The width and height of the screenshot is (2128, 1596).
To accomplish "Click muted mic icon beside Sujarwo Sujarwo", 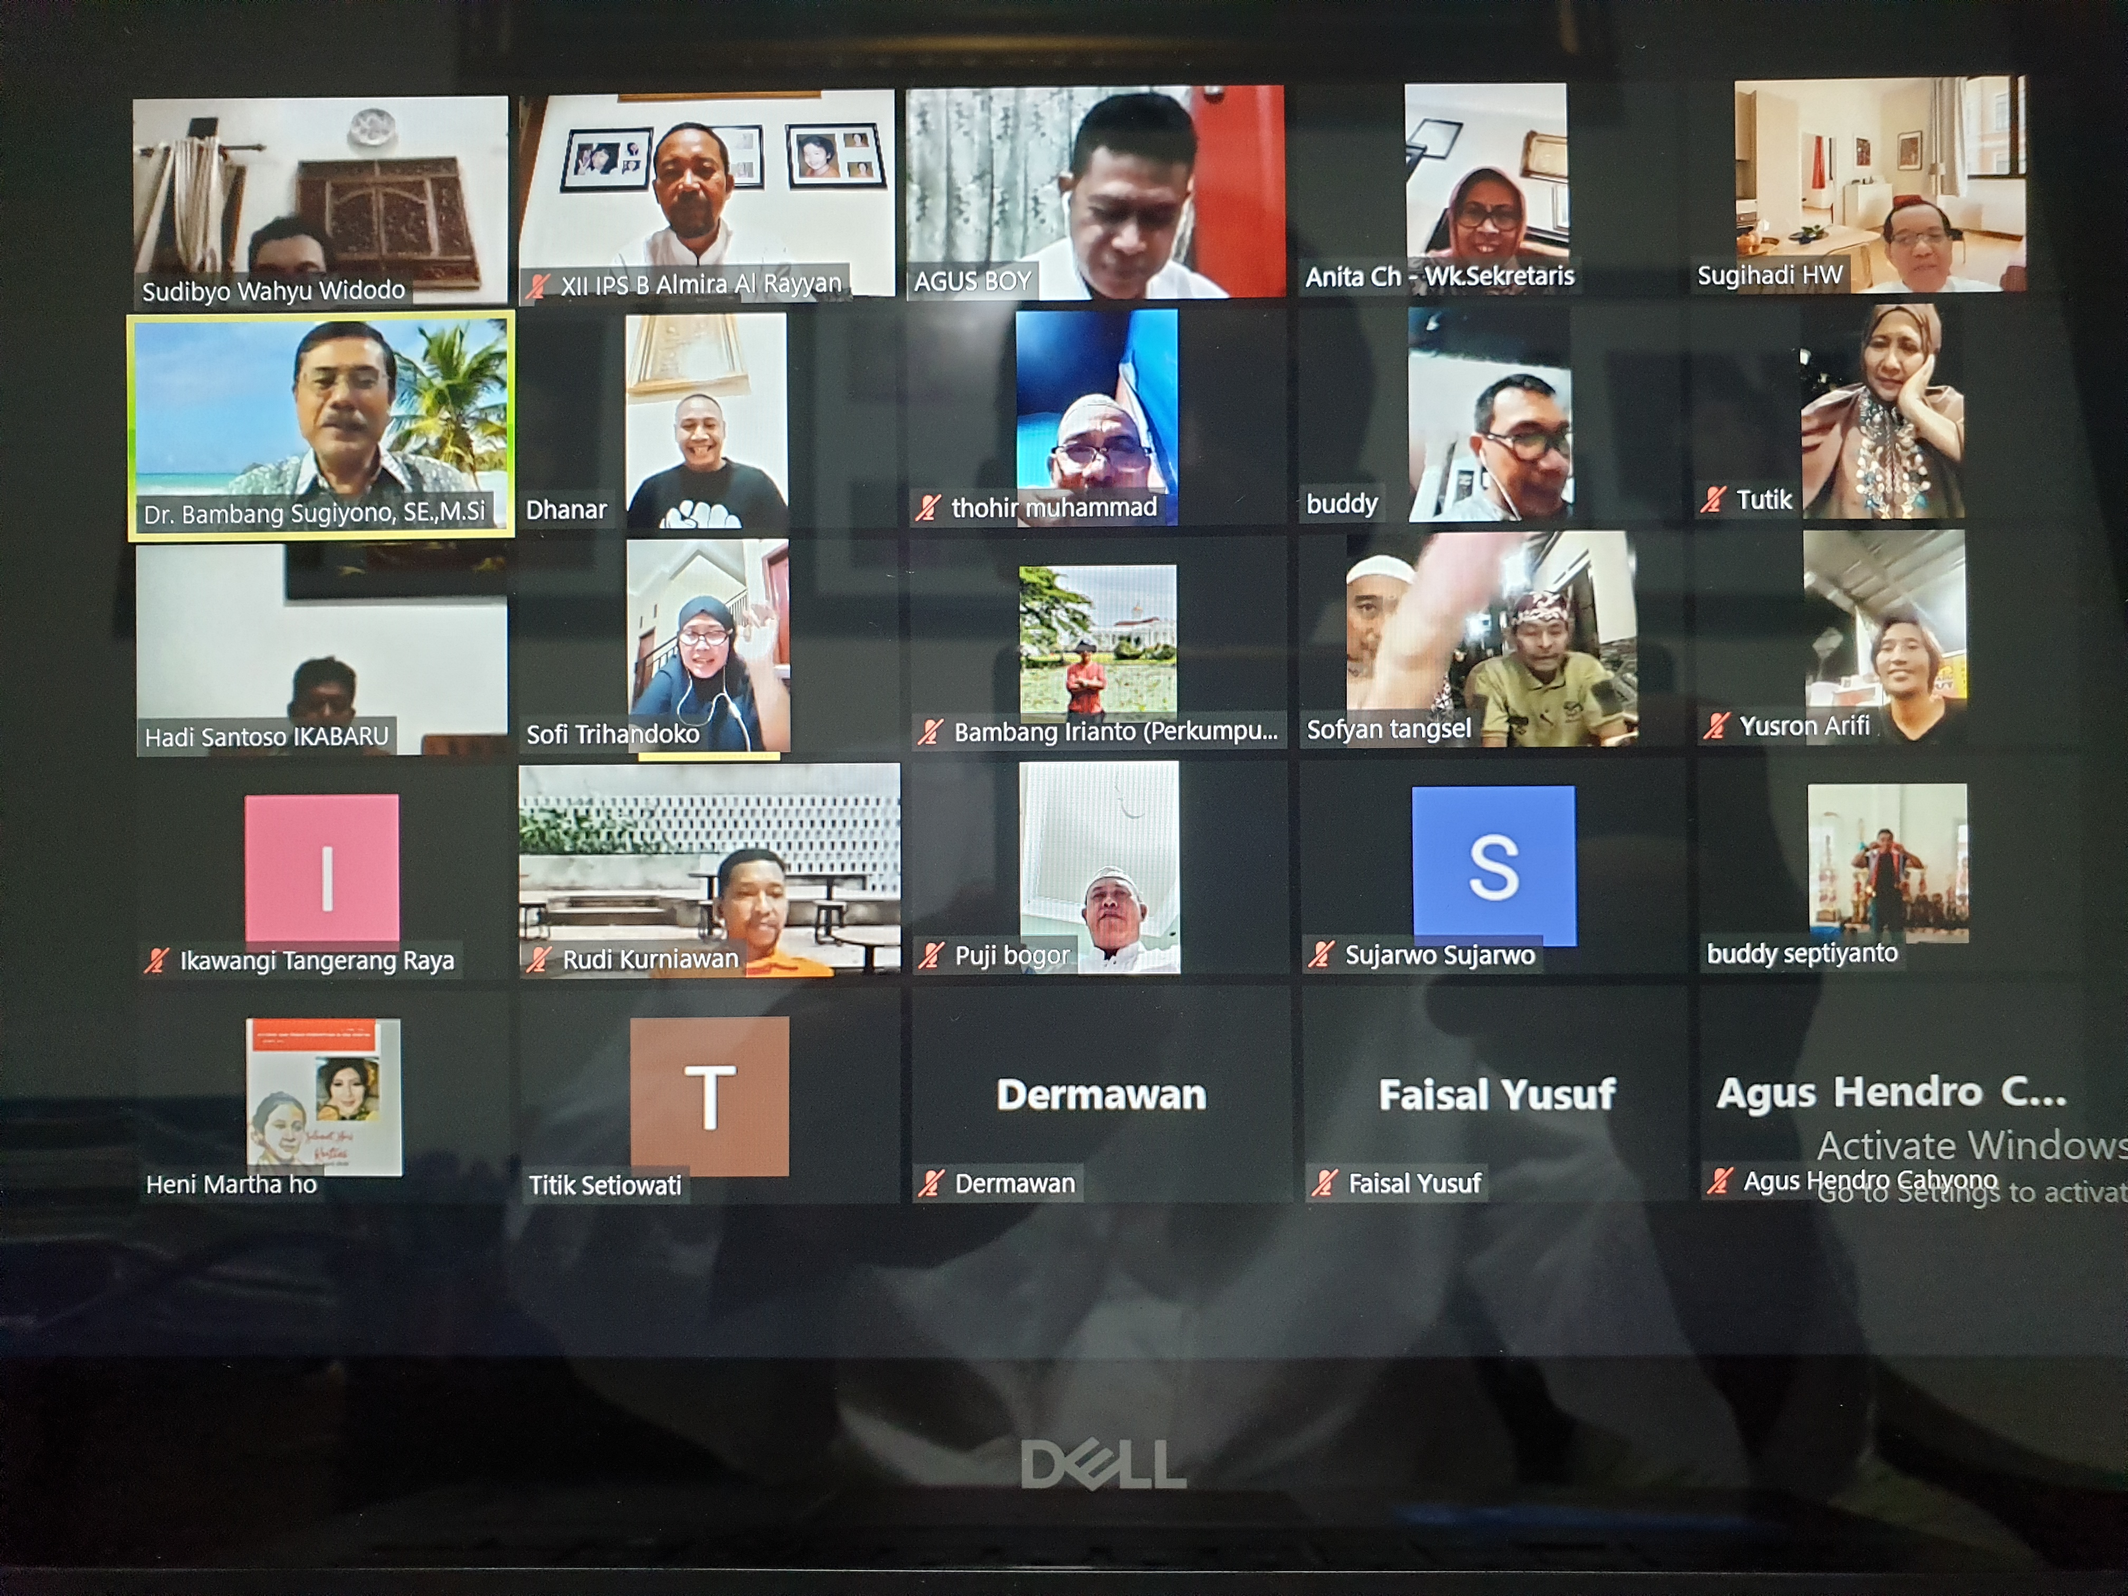I will (1321, 954).
